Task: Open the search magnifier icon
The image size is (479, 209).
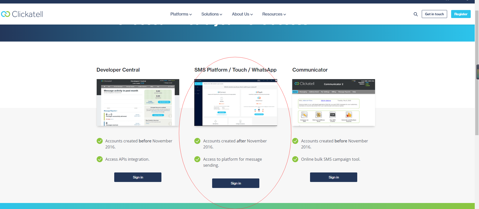Action: (x=415, y=14)
